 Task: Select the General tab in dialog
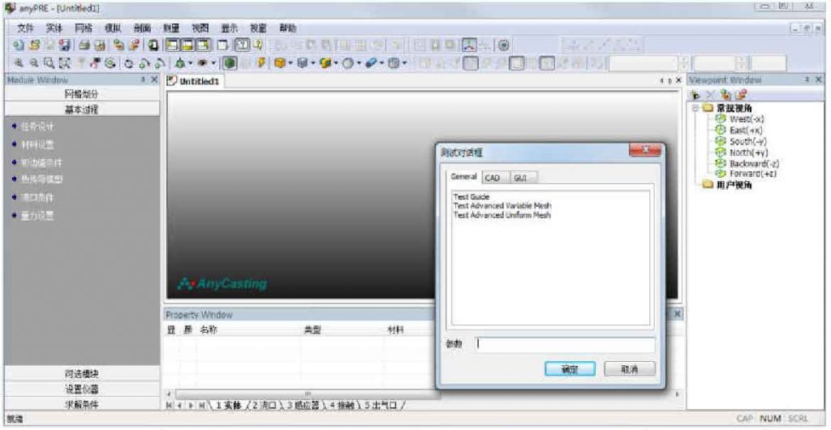coord(463,177)
